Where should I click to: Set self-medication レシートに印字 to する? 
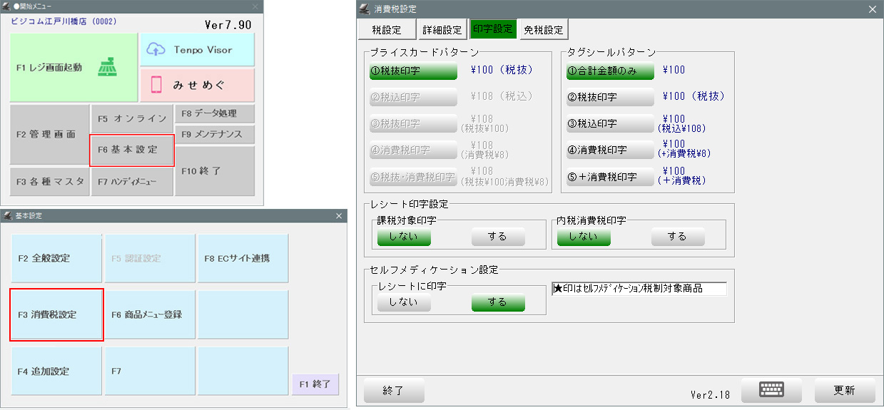tap(498, 302)
